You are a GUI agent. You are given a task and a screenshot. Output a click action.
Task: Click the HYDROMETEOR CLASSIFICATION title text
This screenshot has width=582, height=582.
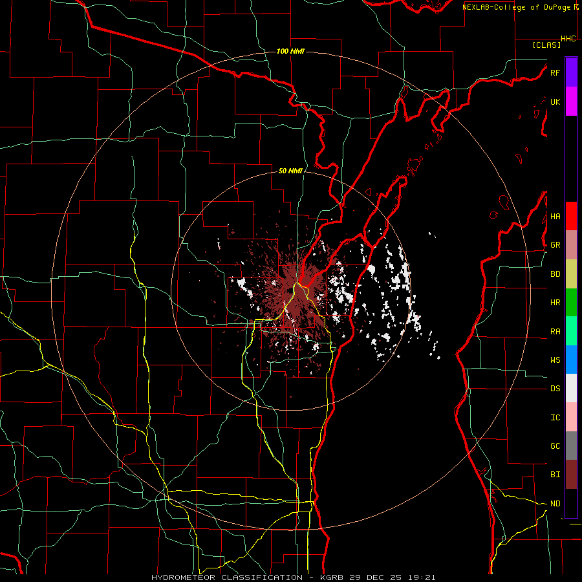coord(227,577)
